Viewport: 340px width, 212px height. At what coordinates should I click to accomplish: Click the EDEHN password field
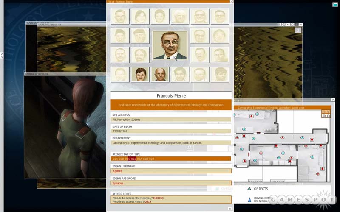pos(171,183)
